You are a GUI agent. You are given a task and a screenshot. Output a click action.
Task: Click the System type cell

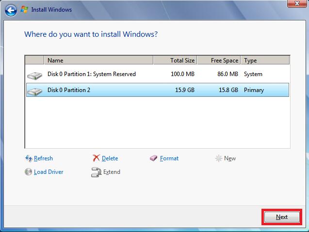click(x=253, y=74)
